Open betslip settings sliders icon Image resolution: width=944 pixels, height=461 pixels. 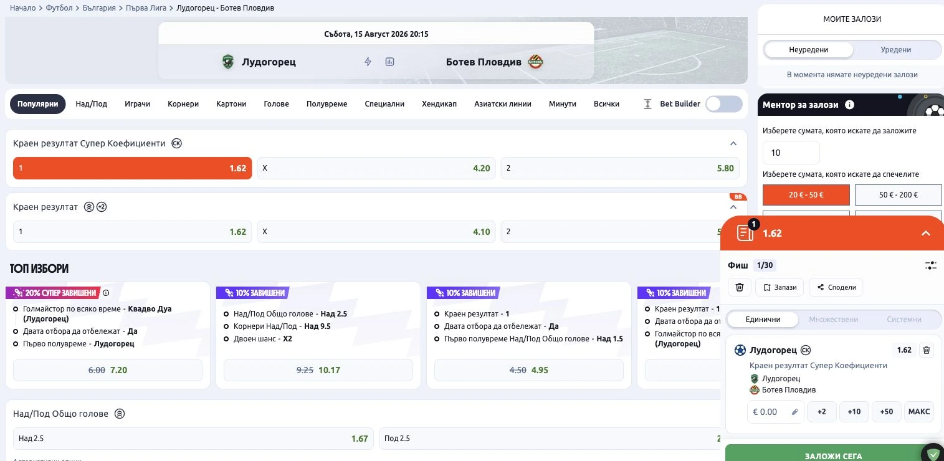click(931, 265)
